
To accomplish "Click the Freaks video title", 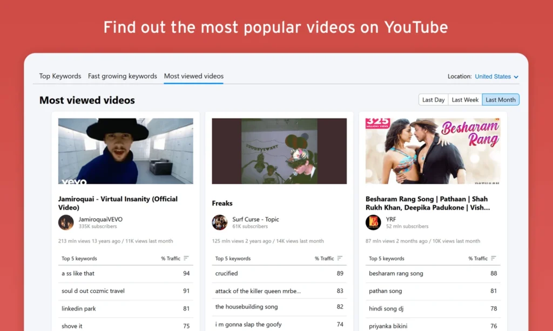I will pyautogui.click(x=222, y=203).
